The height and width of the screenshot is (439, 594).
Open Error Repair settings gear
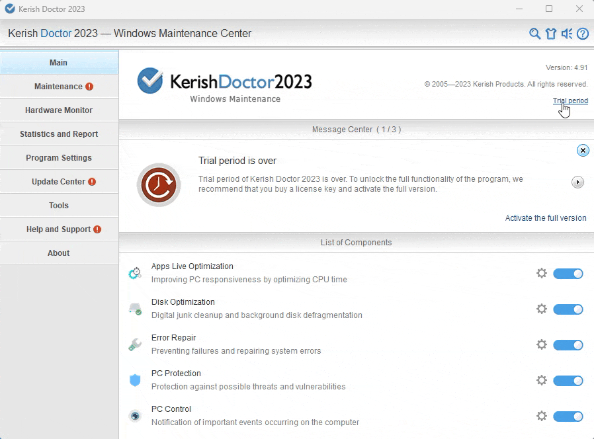(542, 344)
